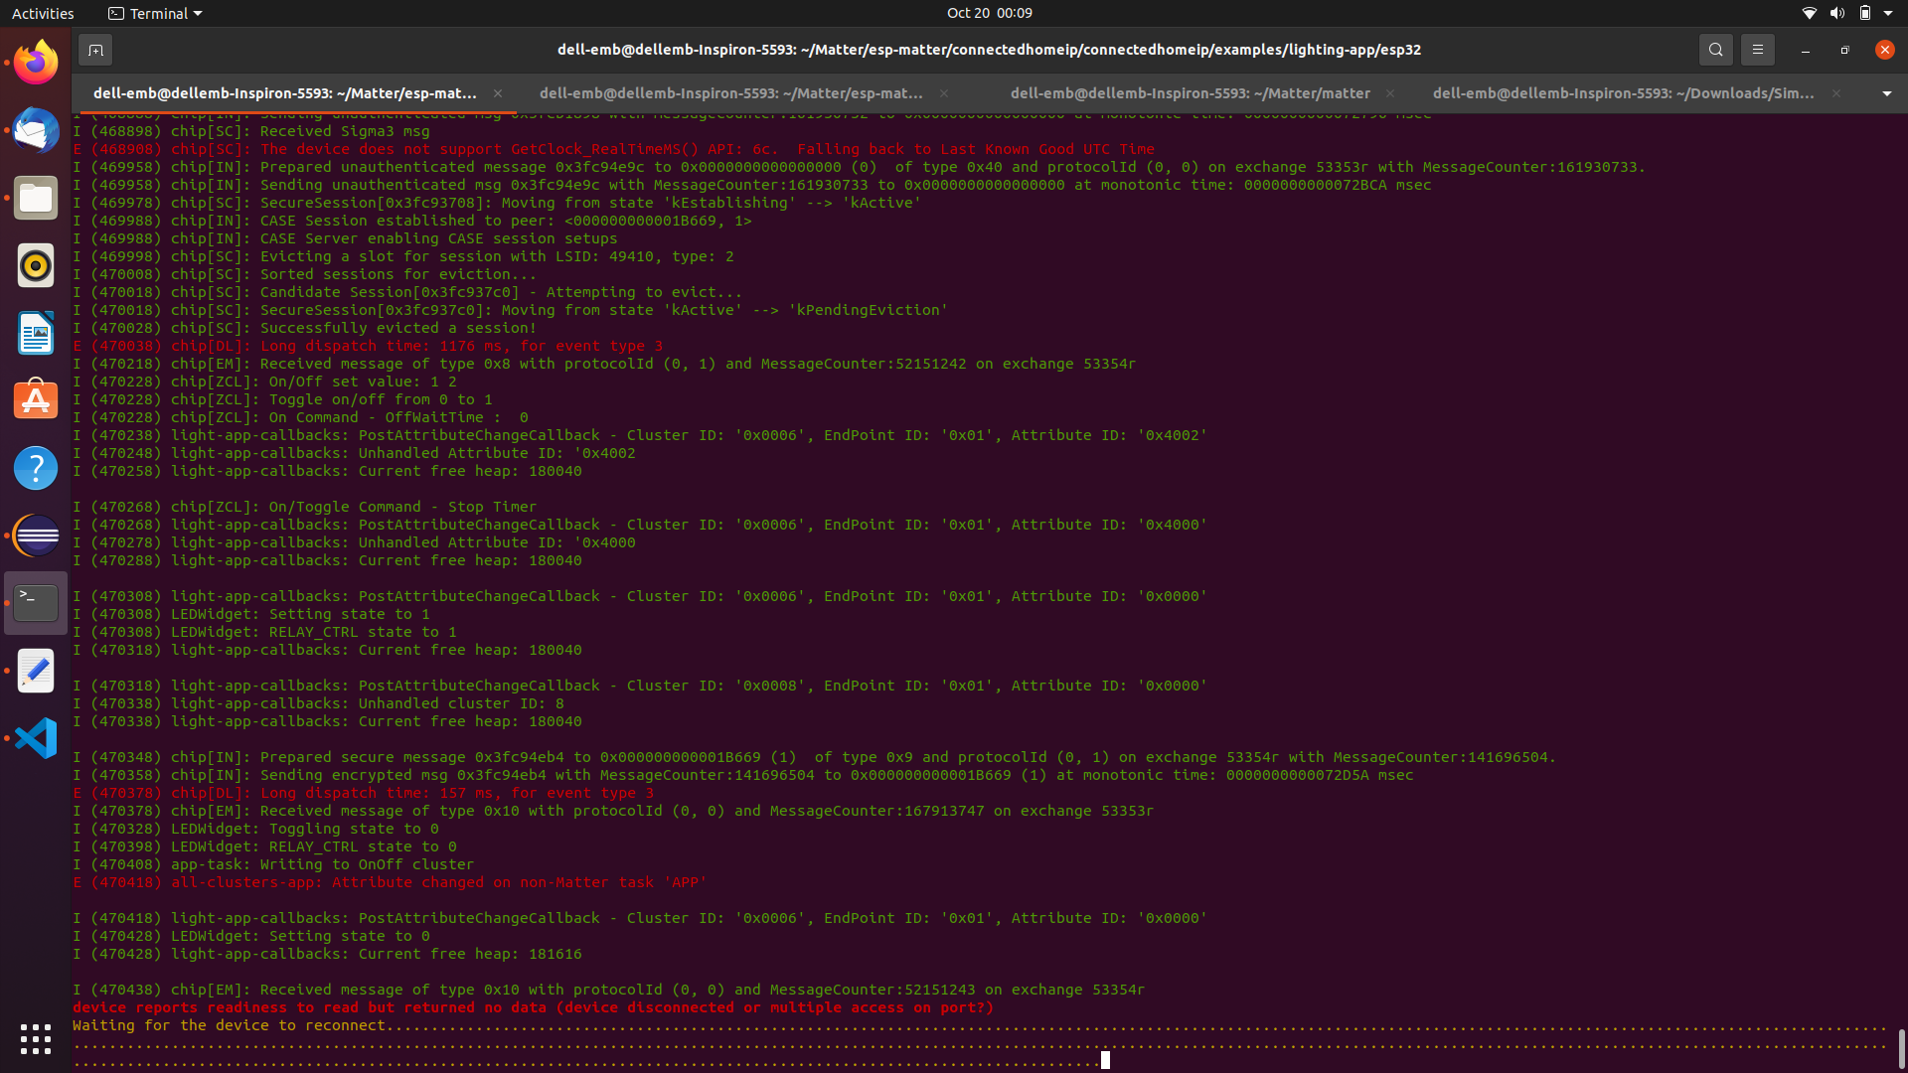
Task: Open Rhythmbox music player from the dock
Action: [x=36, y=265]
